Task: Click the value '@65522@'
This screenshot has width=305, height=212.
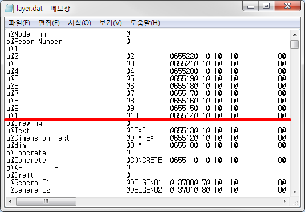Action: click(184, 57)
